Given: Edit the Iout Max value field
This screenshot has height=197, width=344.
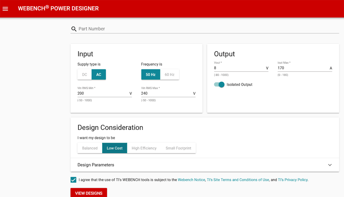Looking at the screenshot, I should click(302, 68).
